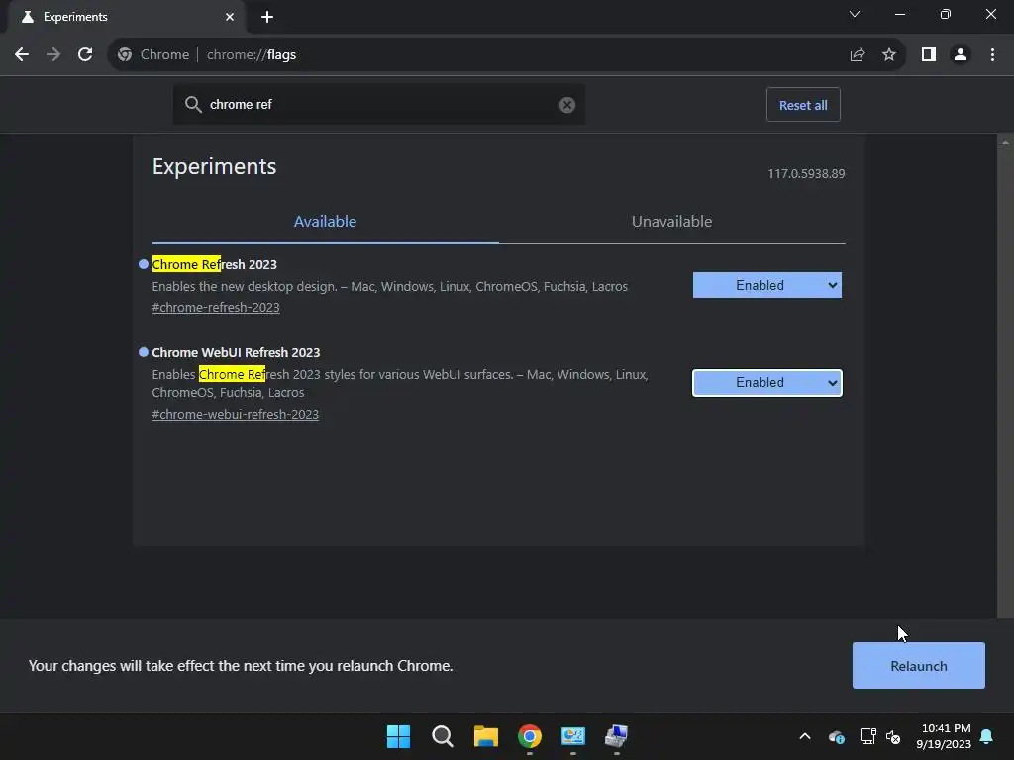Reload the chrome://flags page
This screenshot has width=1014, height=760.
pyautogui.click(x=85, y=55)
